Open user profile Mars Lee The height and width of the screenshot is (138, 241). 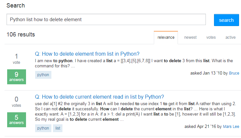coord(231,126)
